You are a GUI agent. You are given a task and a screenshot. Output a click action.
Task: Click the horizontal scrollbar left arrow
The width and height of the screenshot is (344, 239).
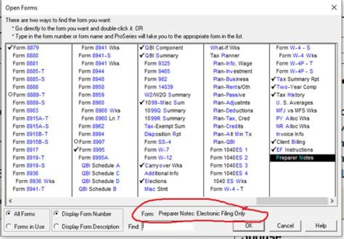tap(10, 201)
